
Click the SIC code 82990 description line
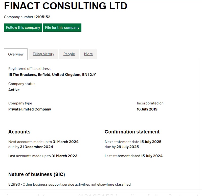70,184
